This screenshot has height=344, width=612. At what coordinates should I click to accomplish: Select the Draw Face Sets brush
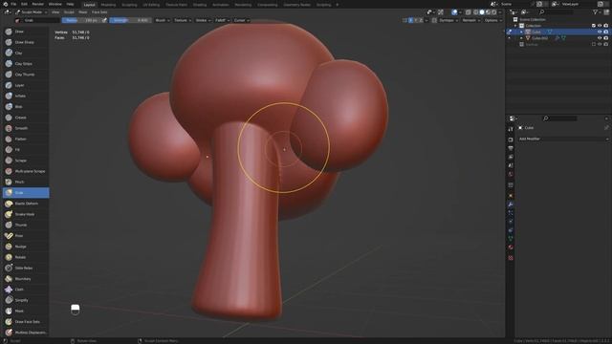[x=26, y=322]
